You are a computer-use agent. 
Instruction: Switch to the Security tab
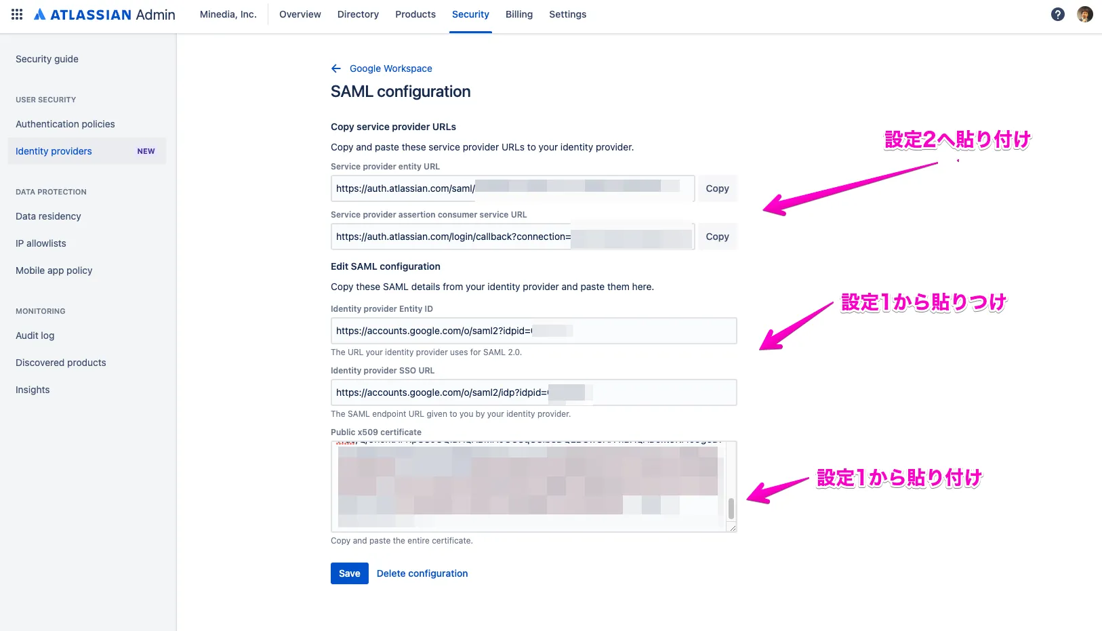tap(470, 14)
